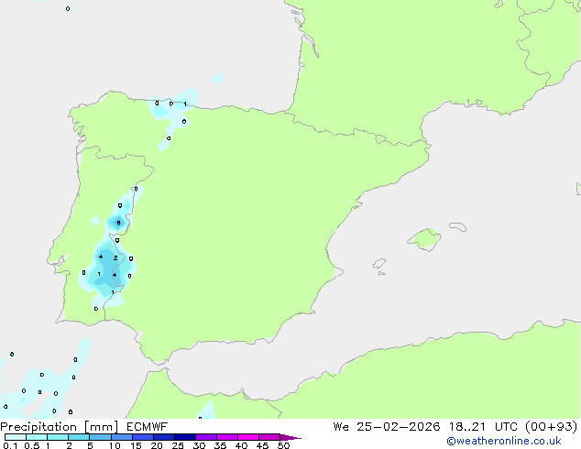
Task: Click the green Mallorca island on the map
Action: [424, 240]
